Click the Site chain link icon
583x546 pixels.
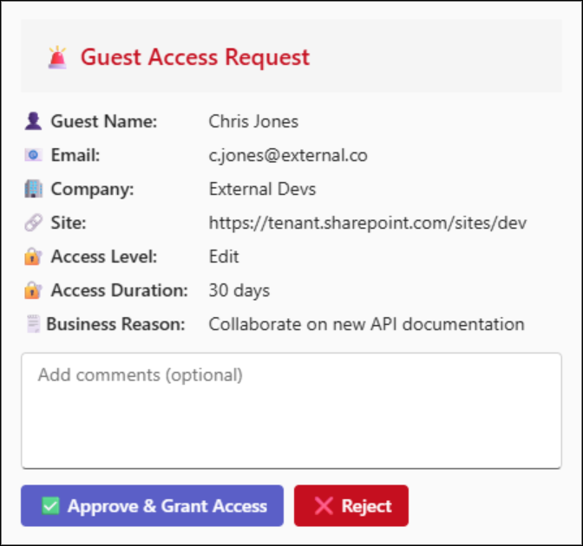pos(33,223)
